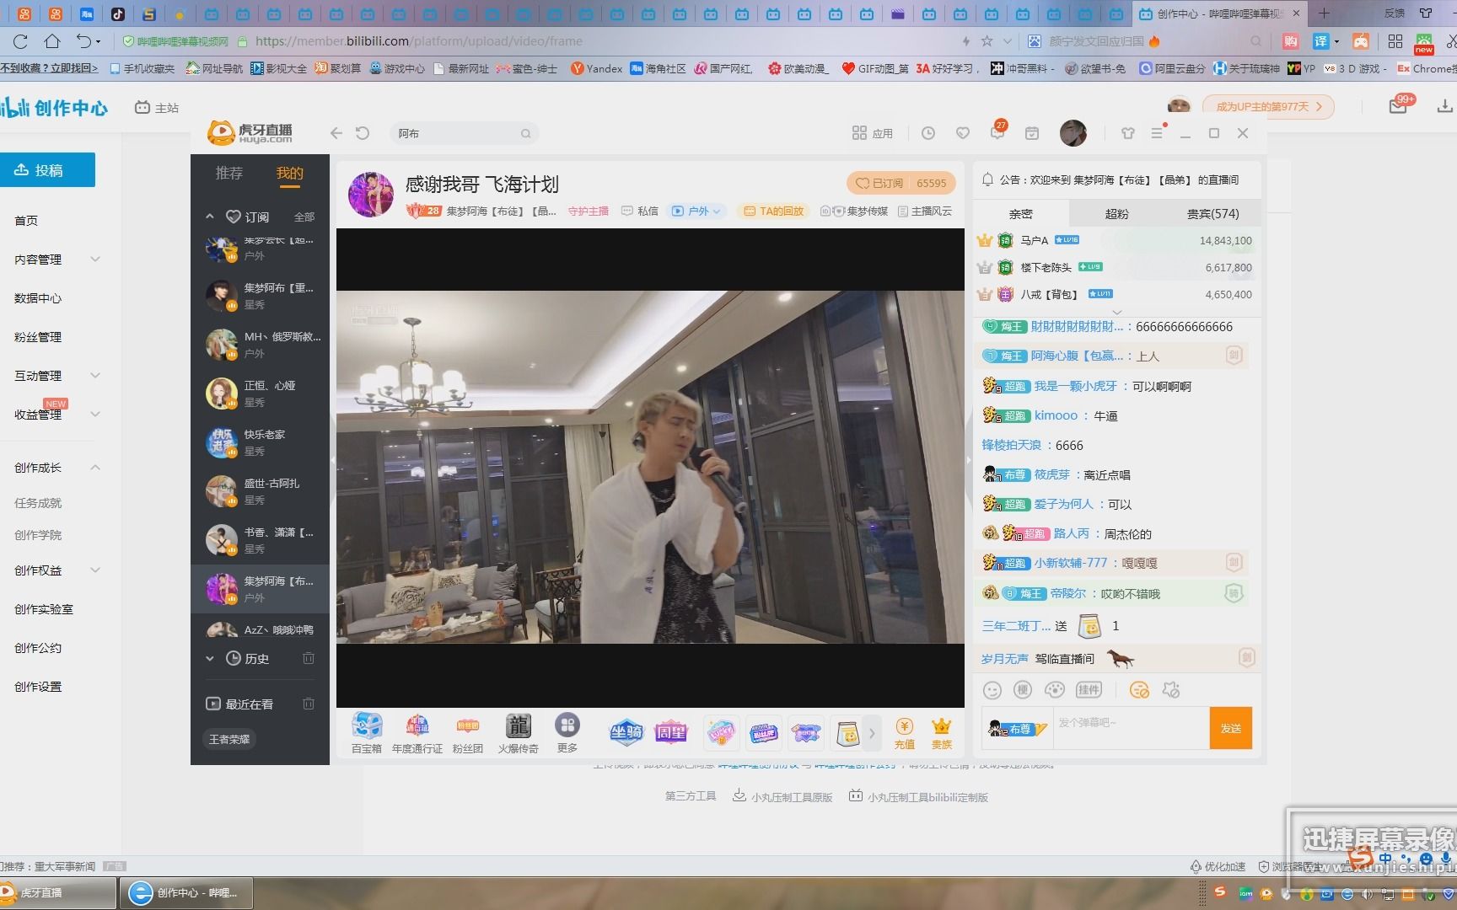The width and height of the screenshot is (1457, 910).
Task: Toggle gift effects blocking icon
Action: [1171, 690]
